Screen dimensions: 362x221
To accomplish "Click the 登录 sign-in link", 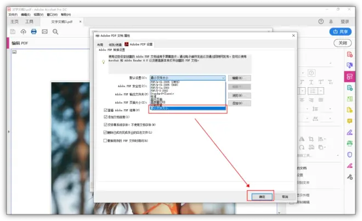I will 344,21.
